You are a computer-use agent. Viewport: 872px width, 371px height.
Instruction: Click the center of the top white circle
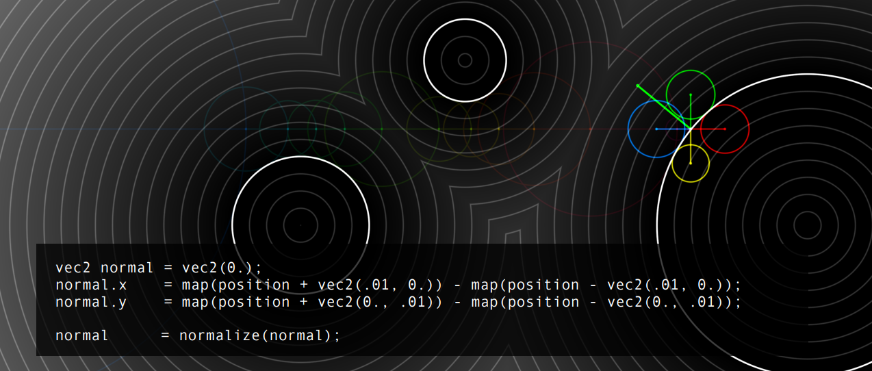point(465,60)
